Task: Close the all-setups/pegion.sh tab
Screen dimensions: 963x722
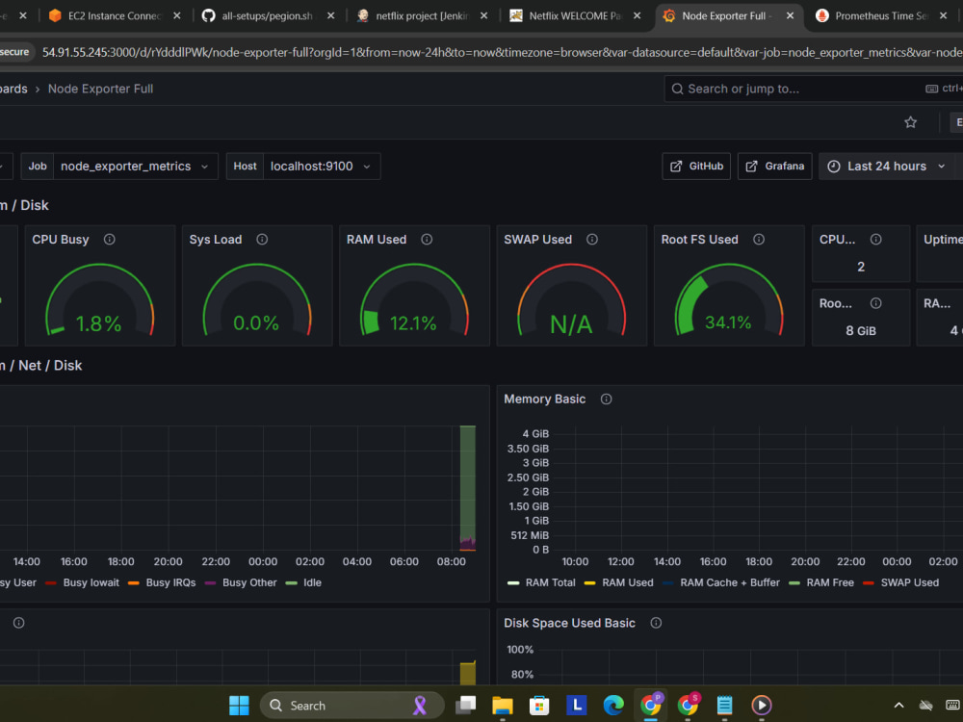Action: [x=330, y=16]
